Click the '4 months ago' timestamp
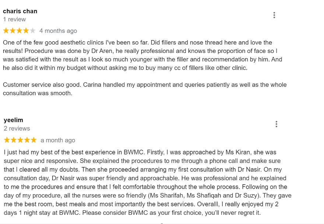 pos(58,31)
